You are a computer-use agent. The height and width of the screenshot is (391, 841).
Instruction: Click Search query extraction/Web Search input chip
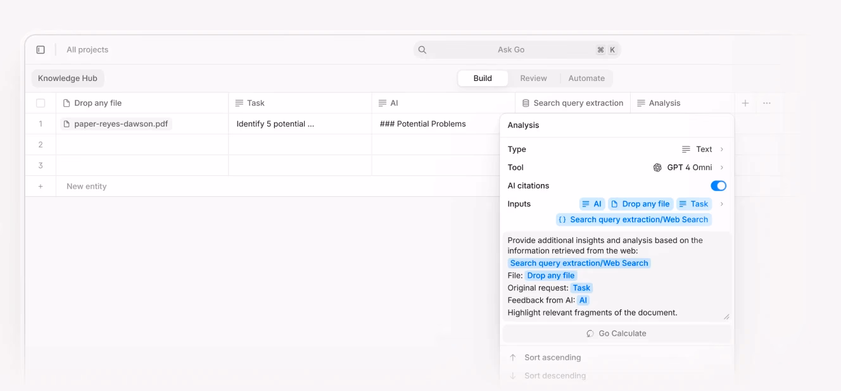pos(634,220)
